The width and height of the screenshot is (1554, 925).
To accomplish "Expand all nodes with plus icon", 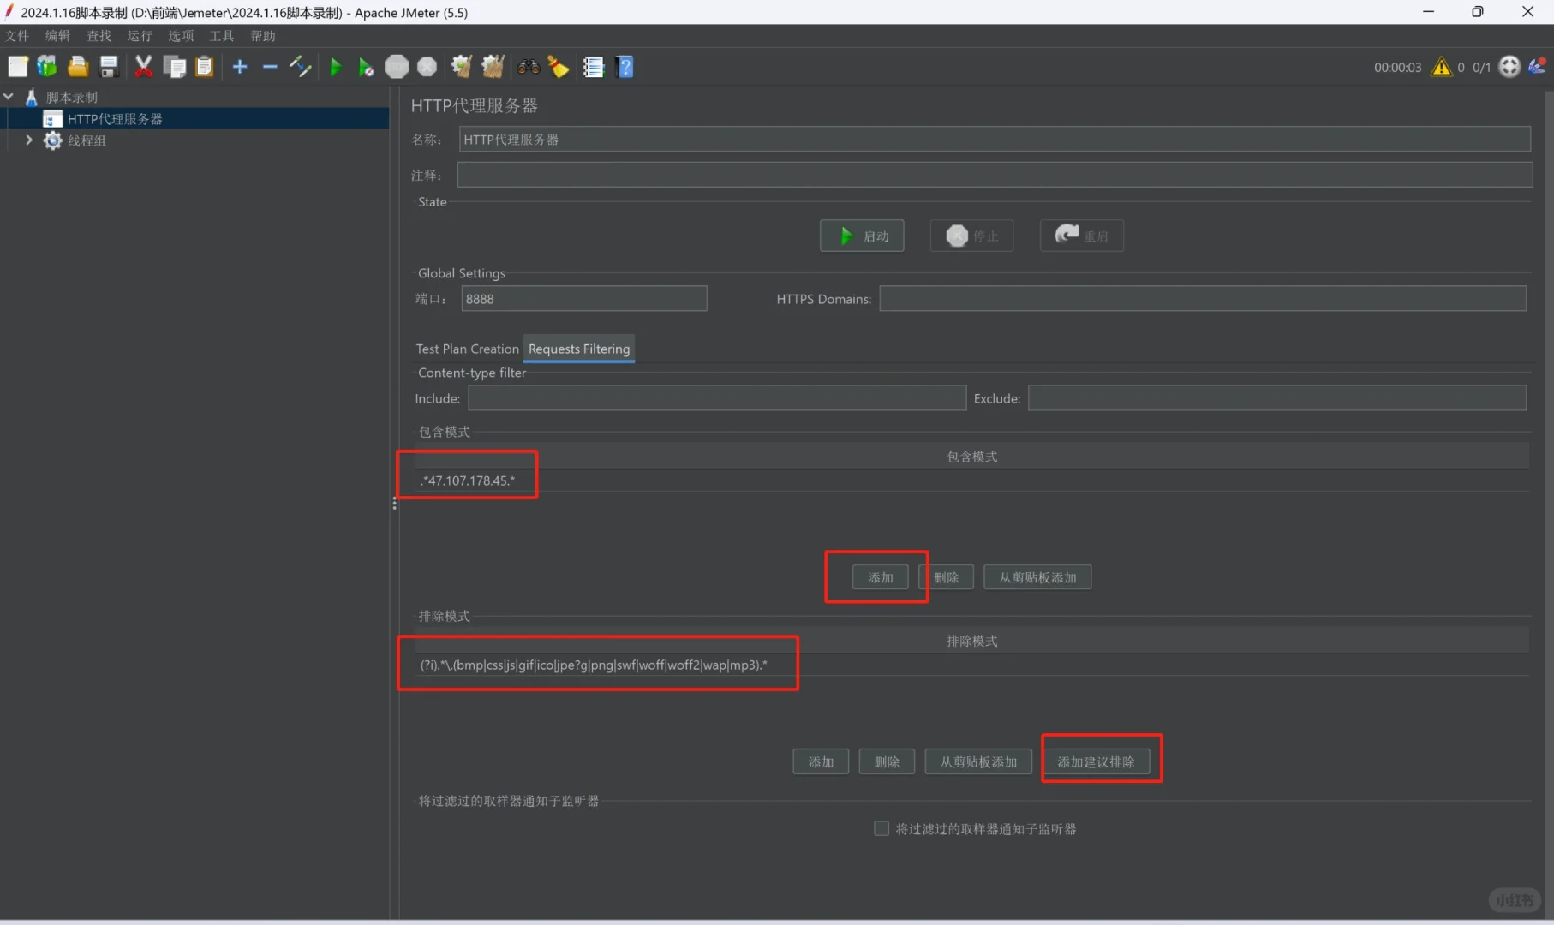I will coord(240,67).
